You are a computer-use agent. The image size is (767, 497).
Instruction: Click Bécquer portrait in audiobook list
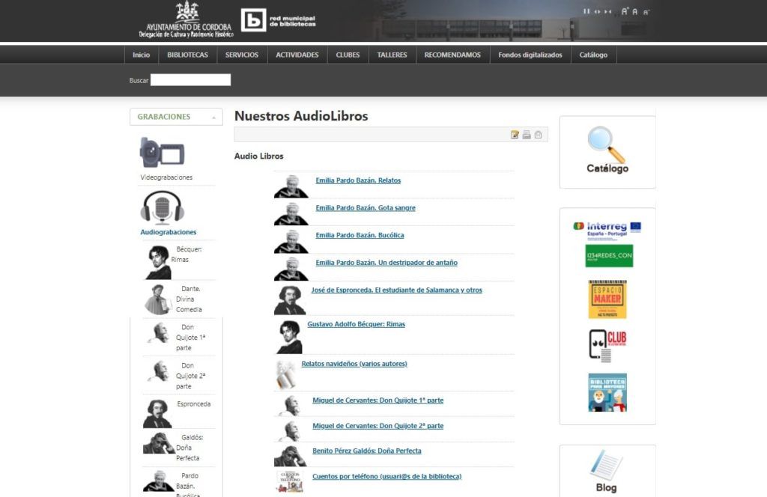point(290,338)
